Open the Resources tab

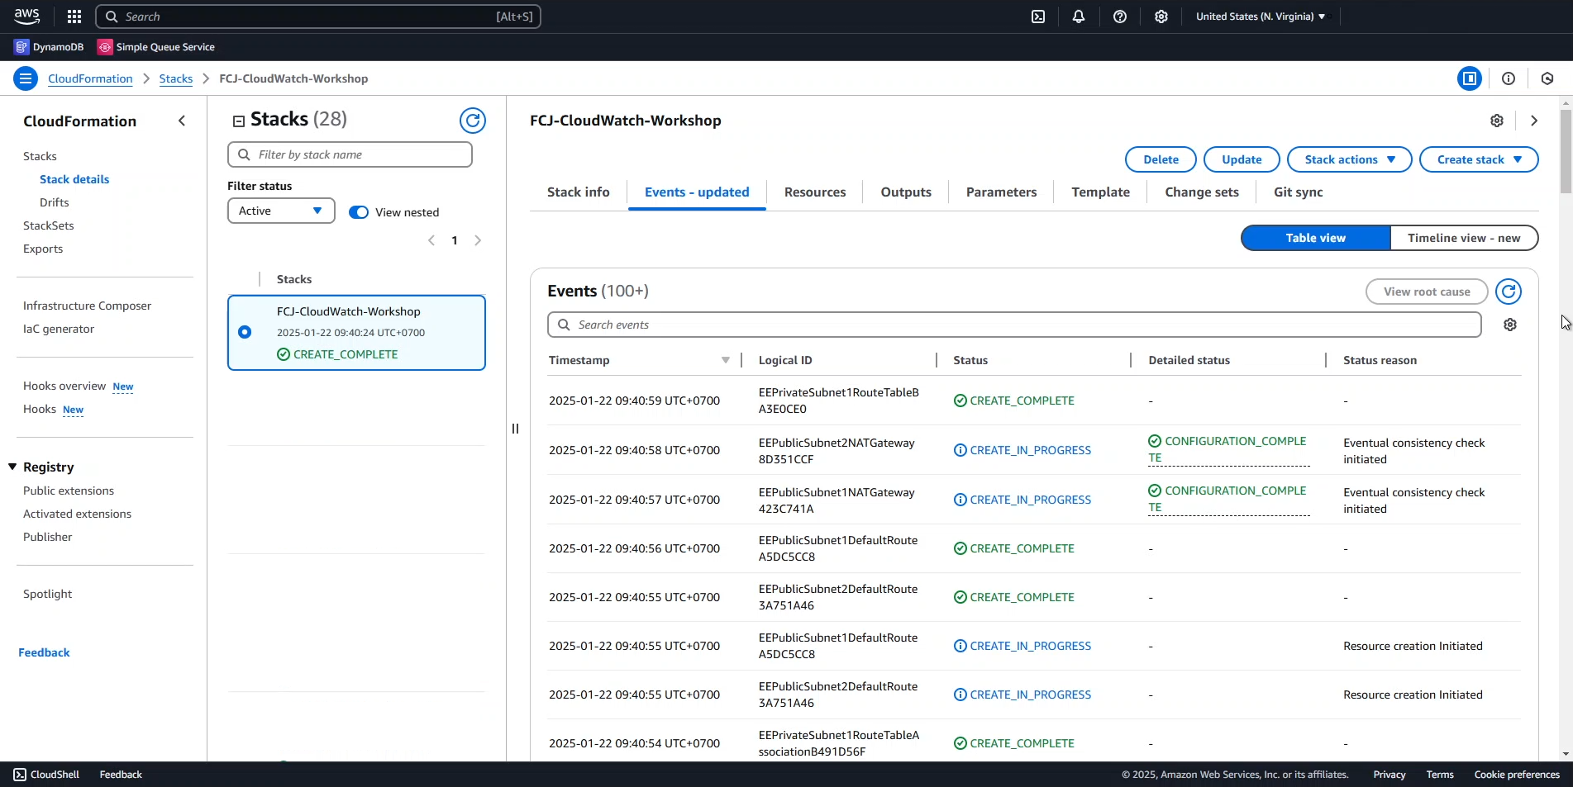[x=815, y=192]
